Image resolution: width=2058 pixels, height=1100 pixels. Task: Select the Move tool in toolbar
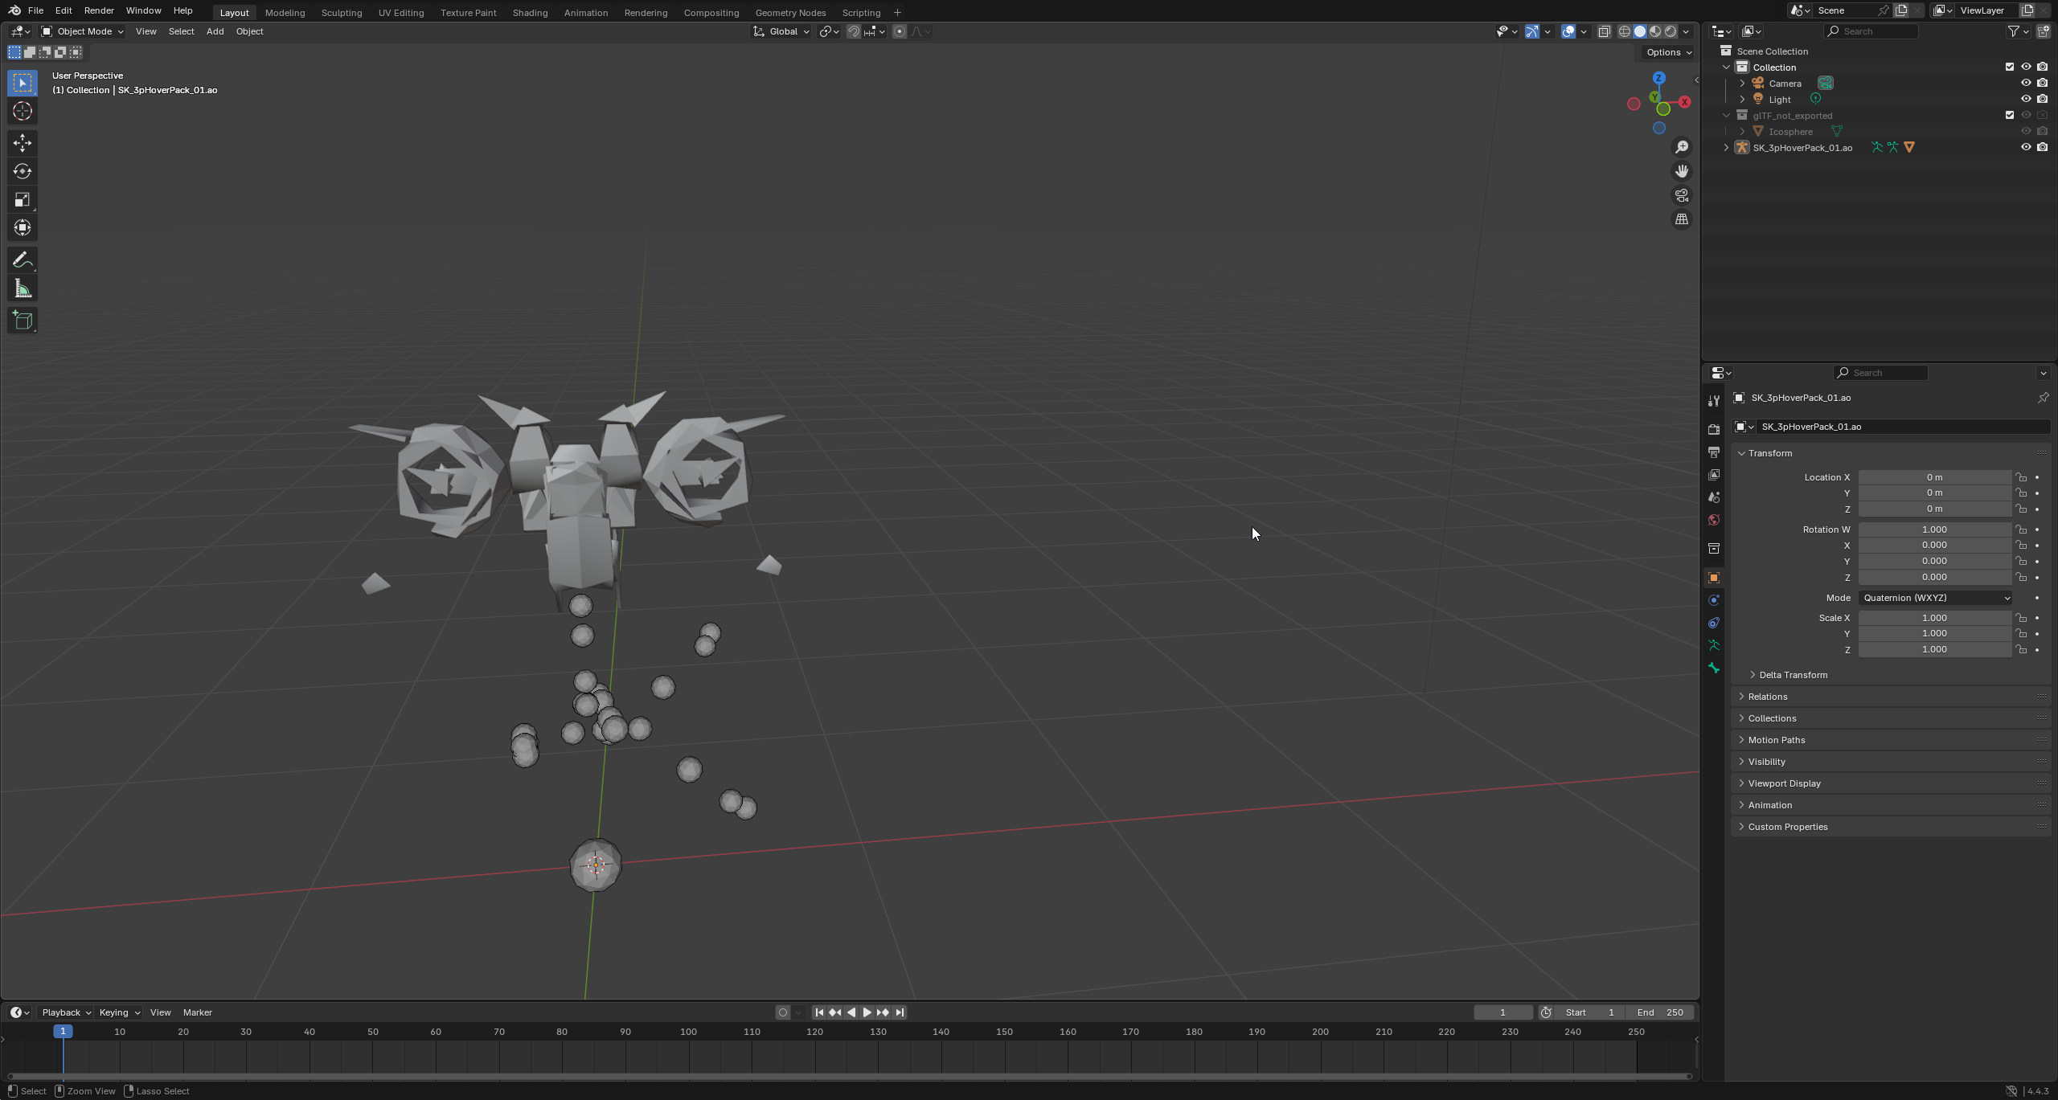coord(23,143)
